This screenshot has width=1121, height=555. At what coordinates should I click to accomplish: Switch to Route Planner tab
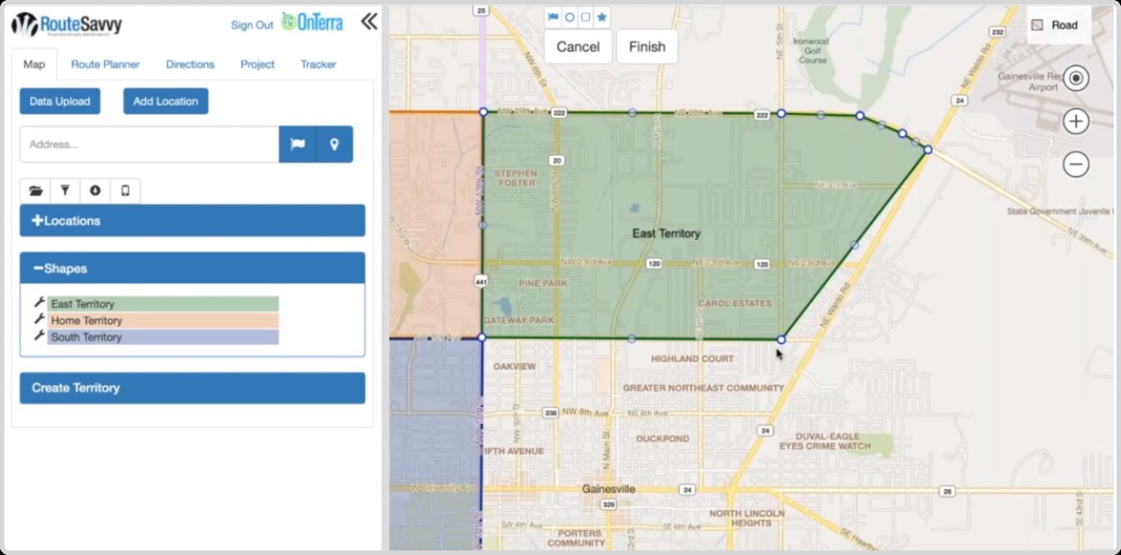point(105,64)
